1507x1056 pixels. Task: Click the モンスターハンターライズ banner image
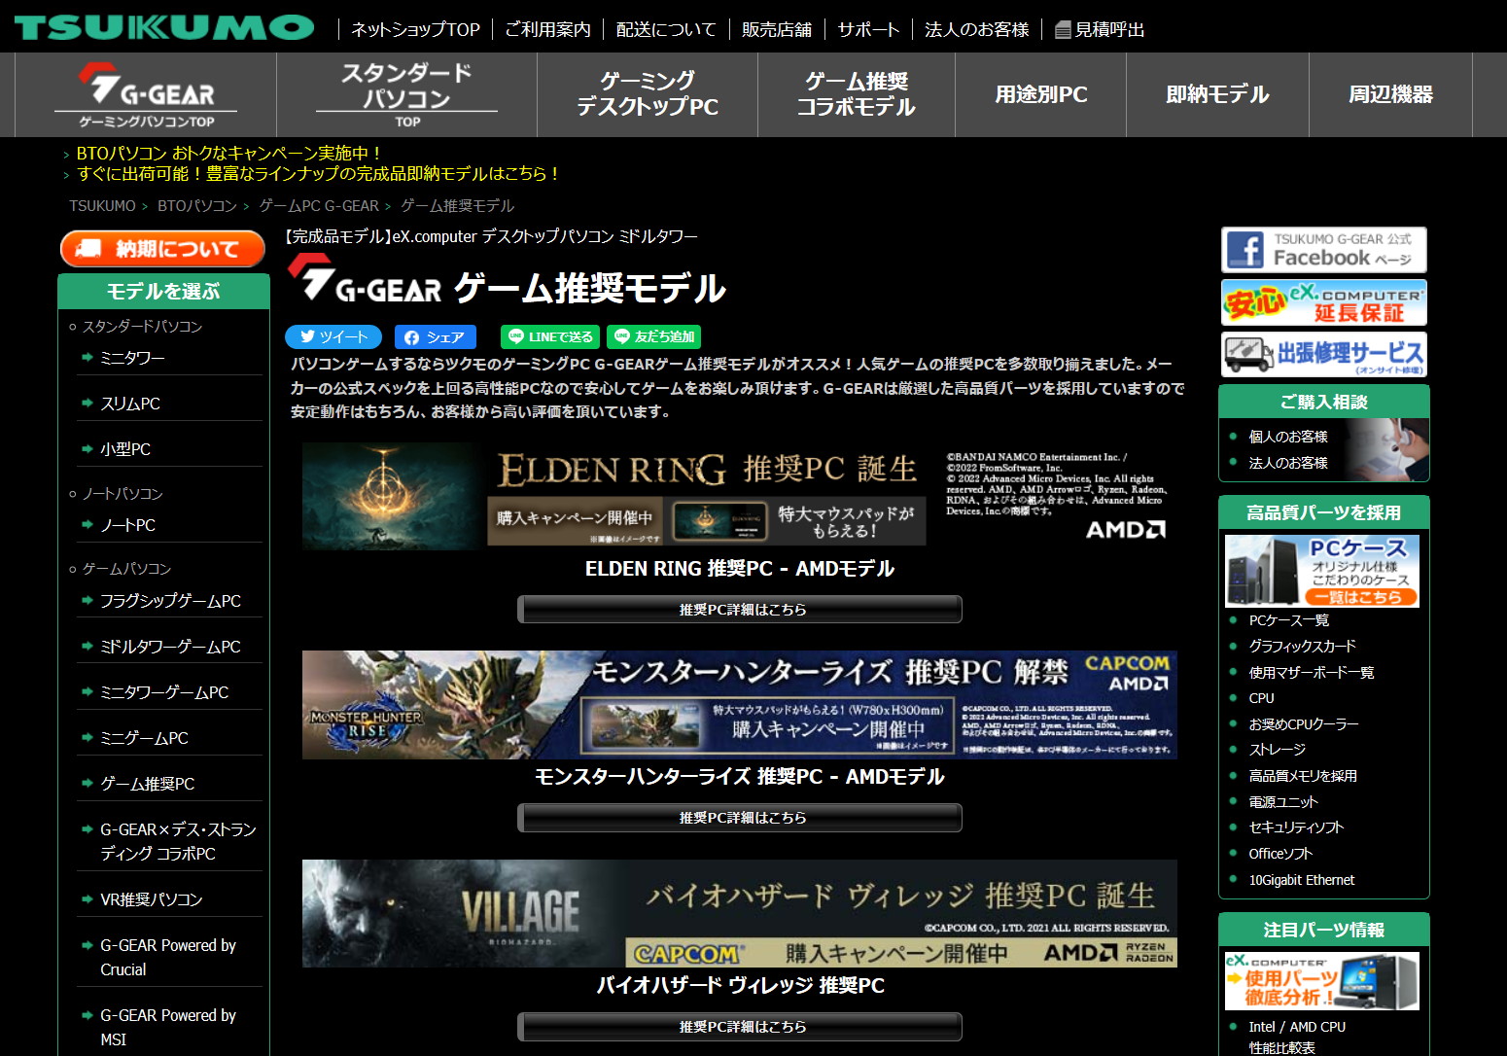739,705
